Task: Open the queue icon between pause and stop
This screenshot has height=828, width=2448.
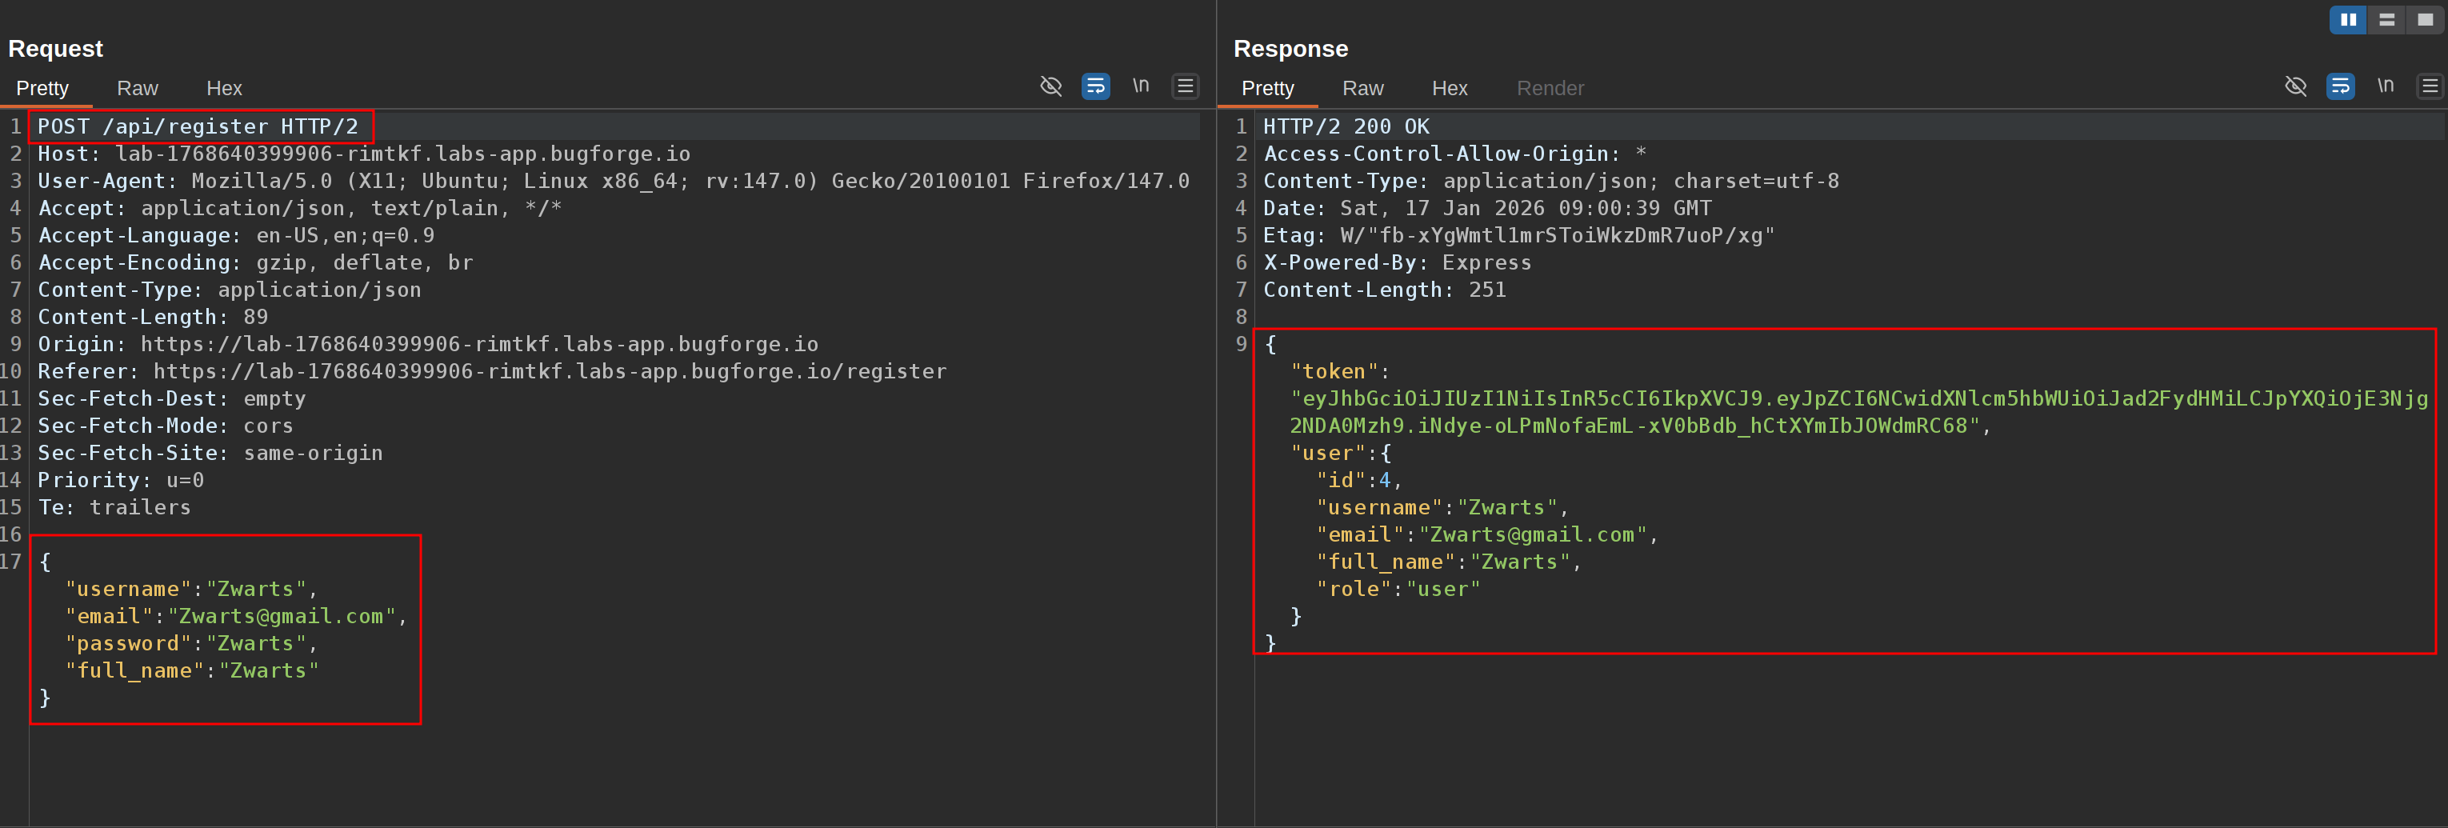Action: coord(2388,19)
